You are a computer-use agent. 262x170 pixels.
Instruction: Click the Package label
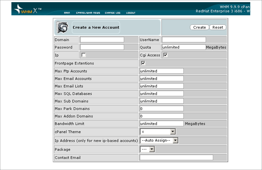click(x=63, y=149)
